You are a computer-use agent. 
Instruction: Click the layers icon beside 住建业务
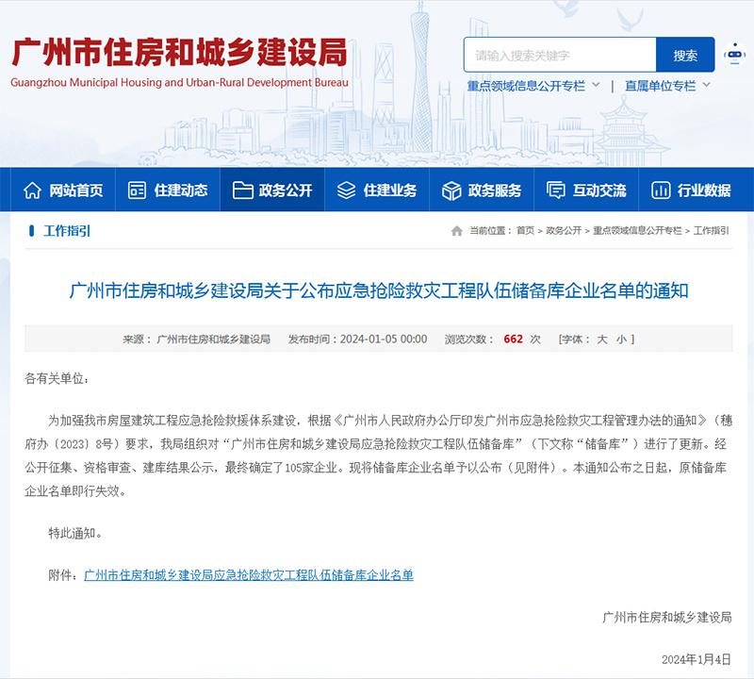click(x=346, y=190)
